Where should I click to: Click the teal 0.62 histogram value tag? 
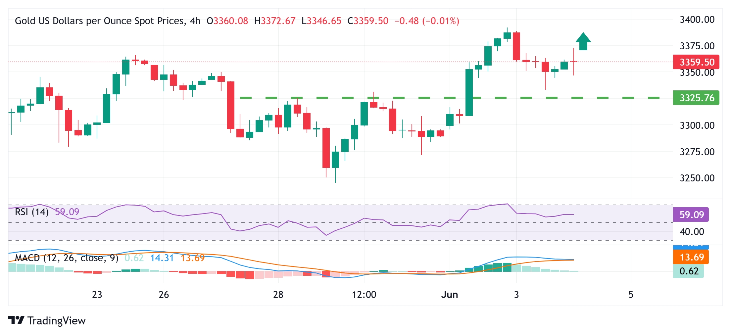[x=688, y=271]
